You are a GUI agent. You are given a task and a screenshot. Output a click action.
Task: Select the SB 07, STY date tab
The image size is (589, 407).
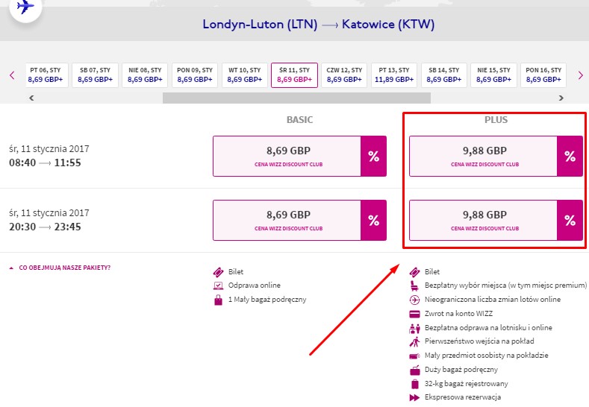[95, 75]
